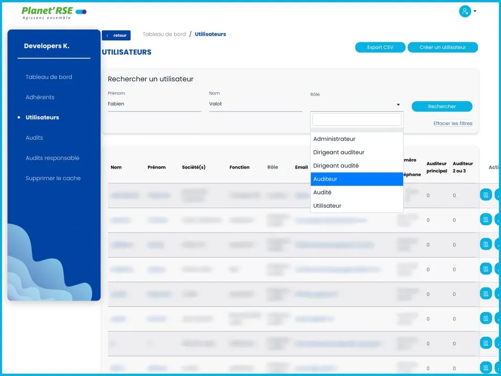Go to Adhérents in sidebar

pyautogui.click(x=40, y=97)
